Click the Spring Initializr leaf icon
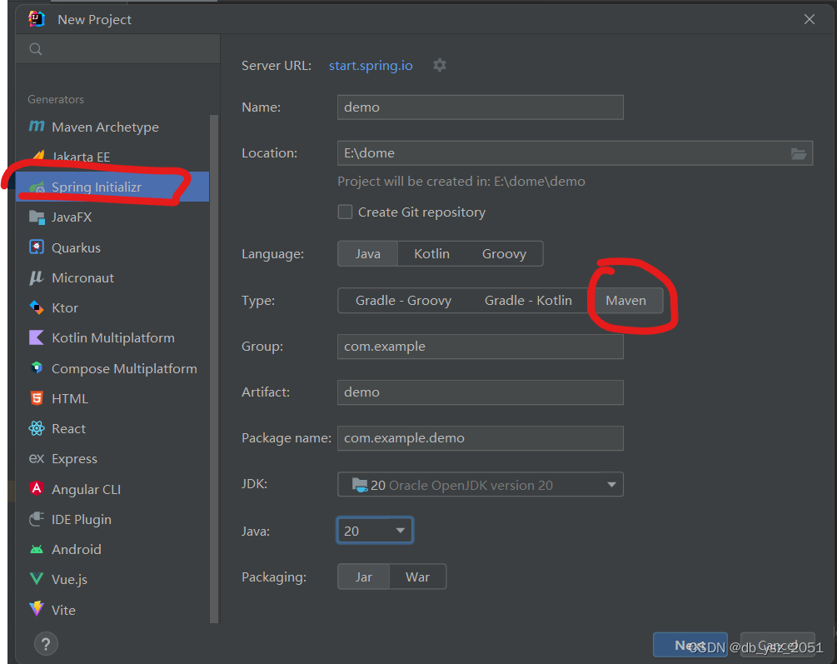The image size is (837, 664). tap(37, 187)
